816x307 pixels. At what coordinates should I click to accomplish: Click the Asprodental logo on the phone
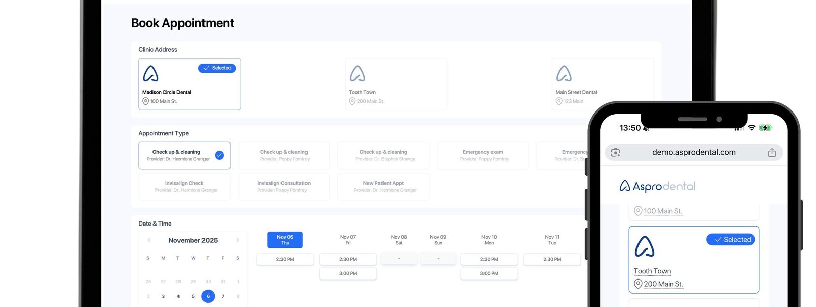pyautogui.click(x=657, y=186)
